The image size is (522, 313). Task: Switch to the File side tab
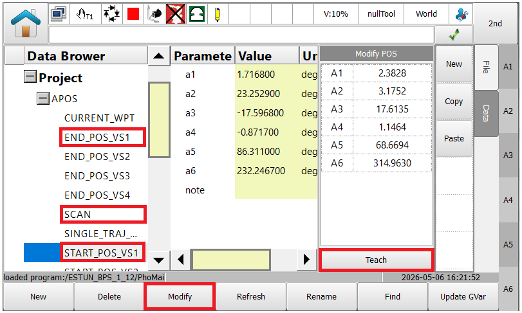[486, 67]
